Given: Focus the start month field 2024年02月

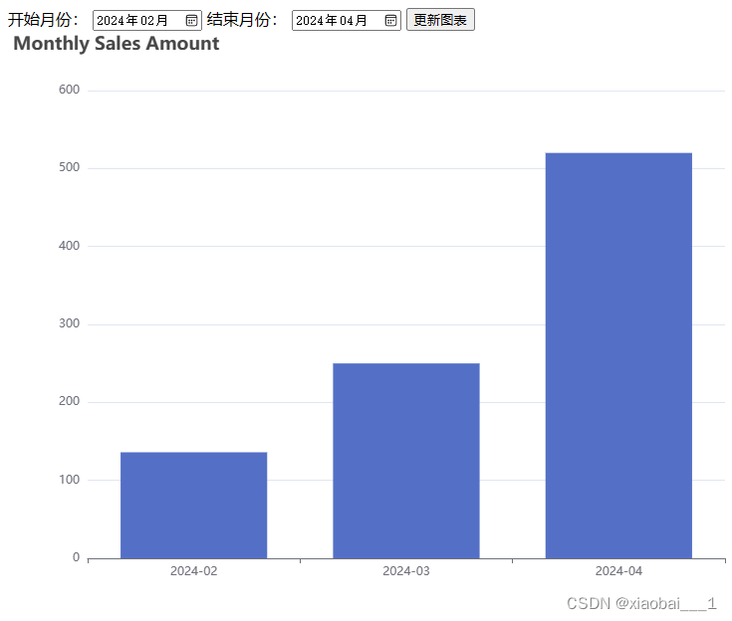Looking at the screenshot, I should (x=147, y=20).
